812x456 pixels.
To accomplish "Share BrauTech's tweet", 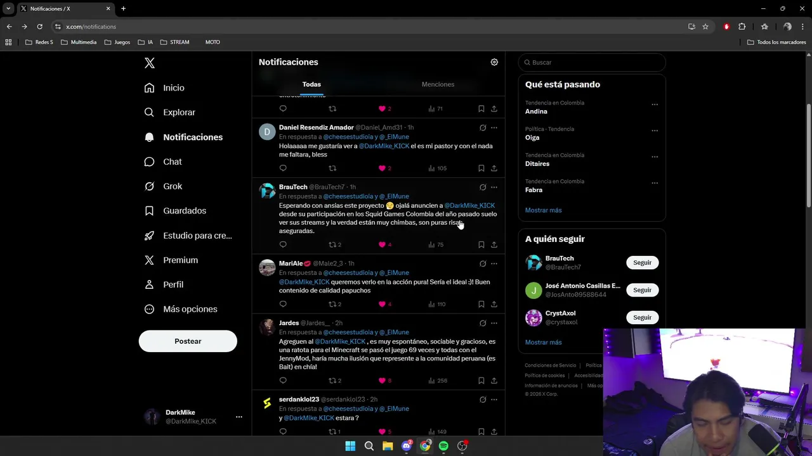I will [x=494, y=244].
